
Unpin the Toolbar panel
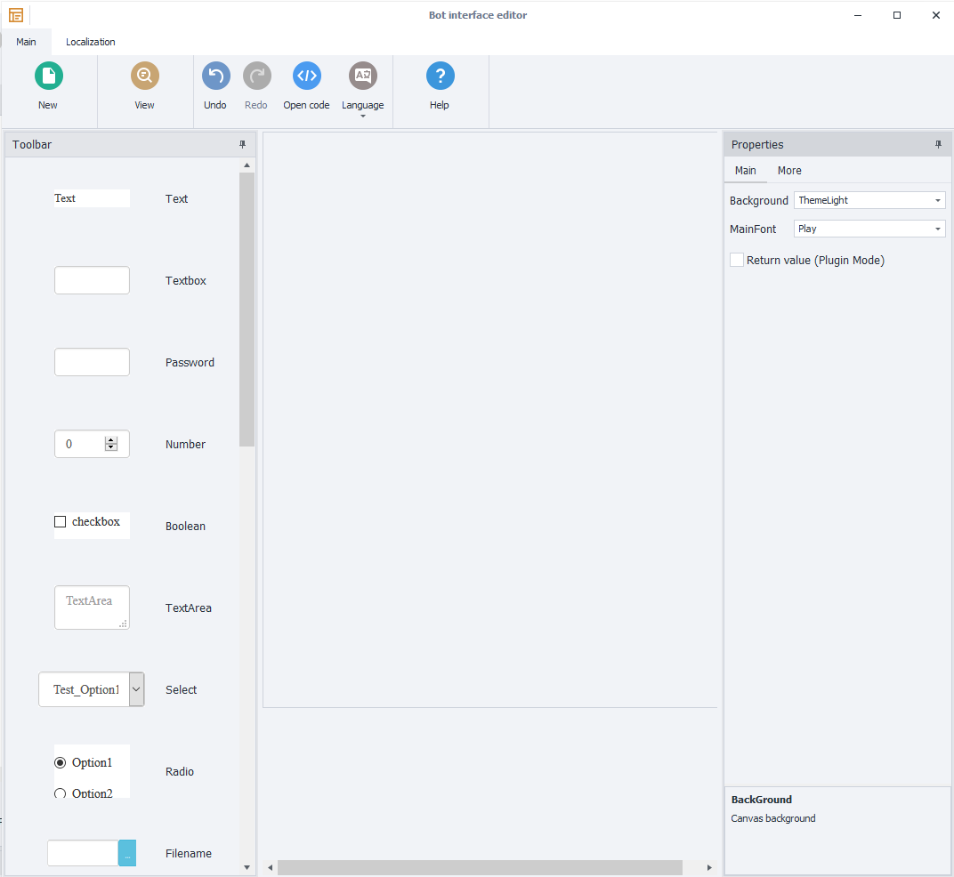coord(241,144)
